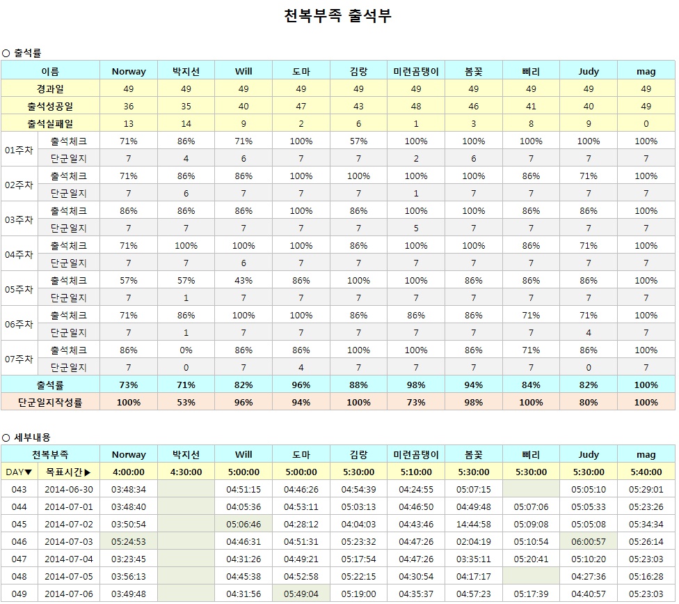
Task: Click Will's highlighted time 05:06:46
Action: pyautogui.click(x=243, y=524)
